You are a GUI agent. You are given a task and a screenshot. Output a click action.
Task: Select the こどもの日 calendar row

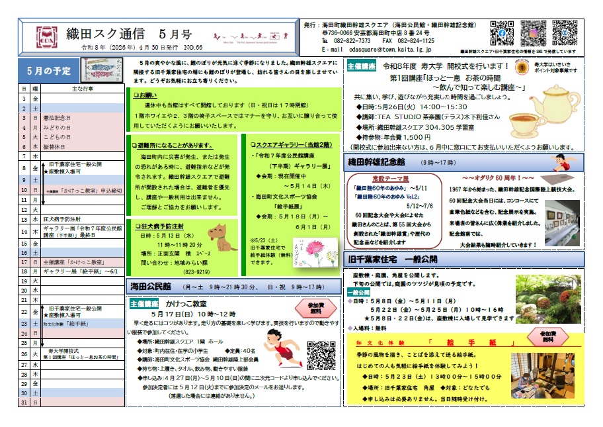tap(71, 137)
